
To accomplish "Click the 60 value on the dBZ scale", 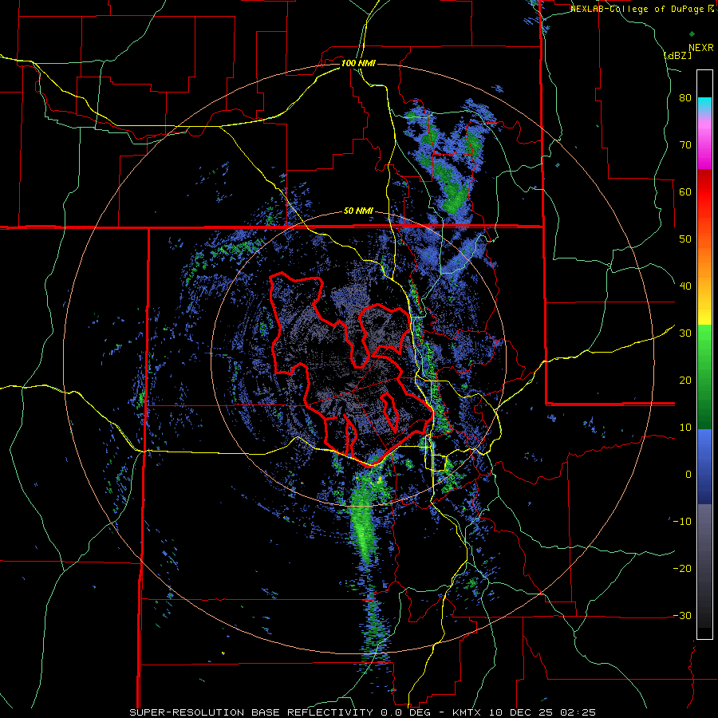I will 685,191.
